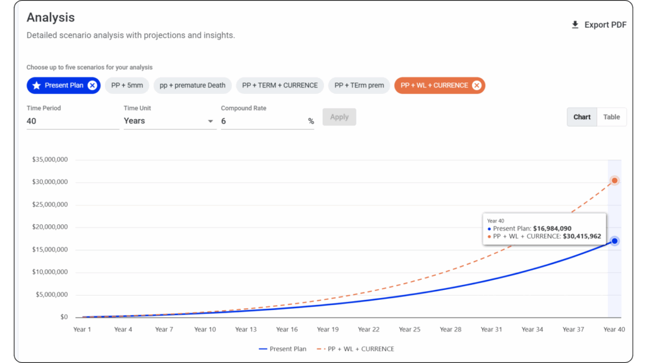Select the PP + 5mm scenario chip
The image size is (647, 363).
[127, 86]
